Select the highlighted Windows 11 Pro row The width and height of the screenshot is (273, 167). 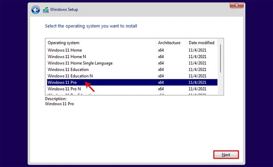132,82
